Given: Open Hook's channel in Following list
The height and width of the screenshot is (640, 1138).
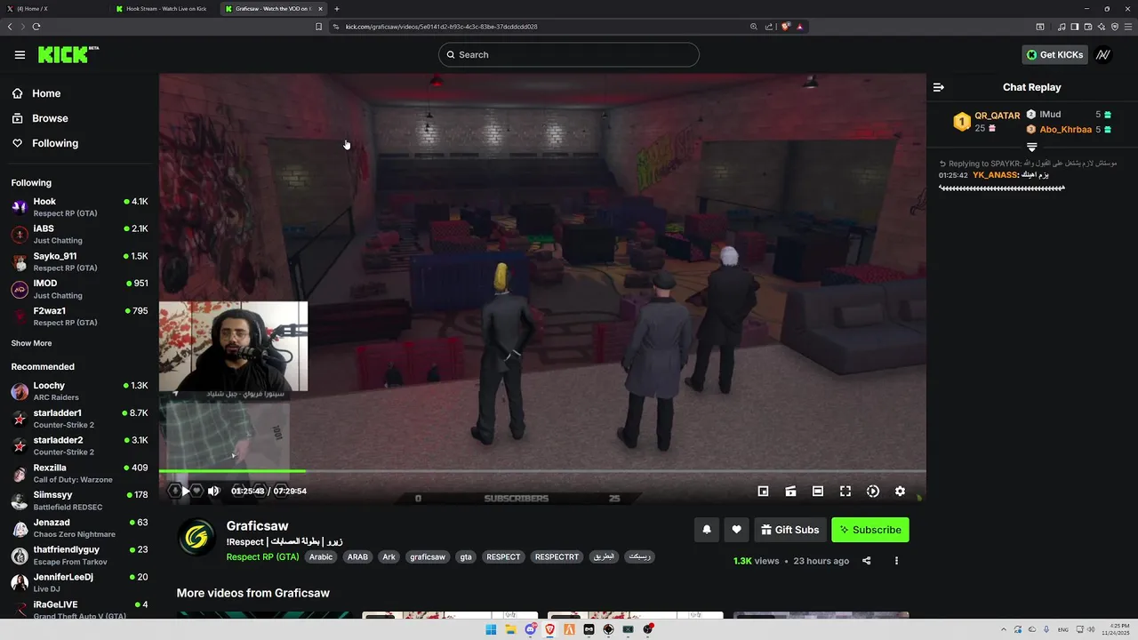Looking at the screenshot, I should (x=79, y=207).
